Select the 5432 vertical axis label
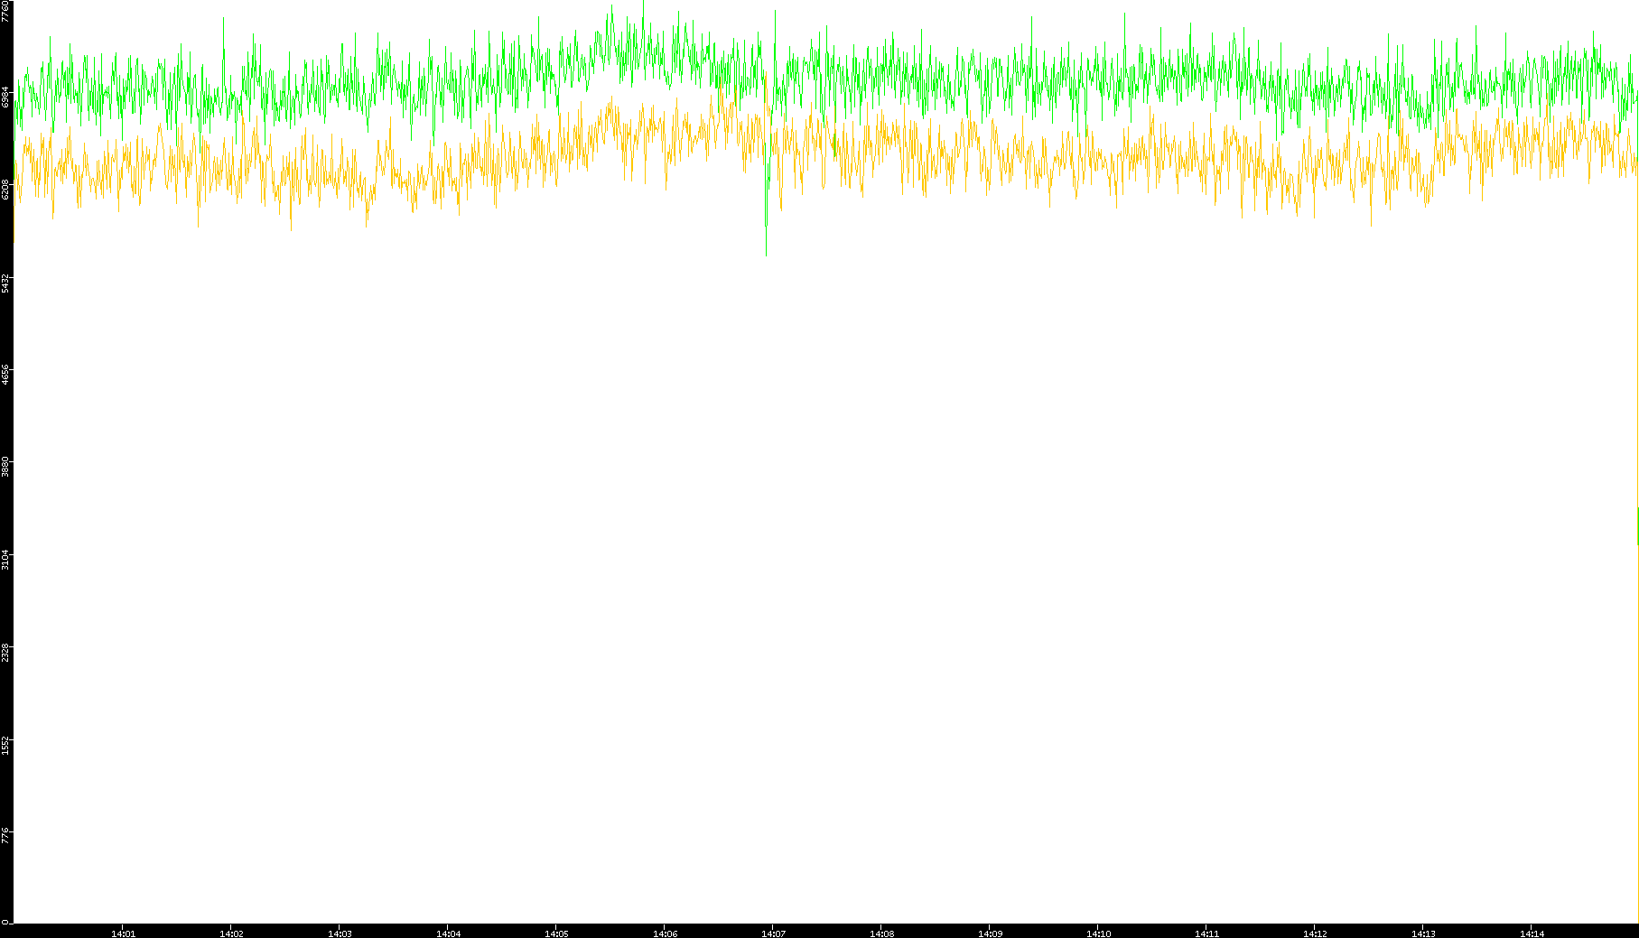This screenshot has height=938, width=1639. click(x=6, y=283)
